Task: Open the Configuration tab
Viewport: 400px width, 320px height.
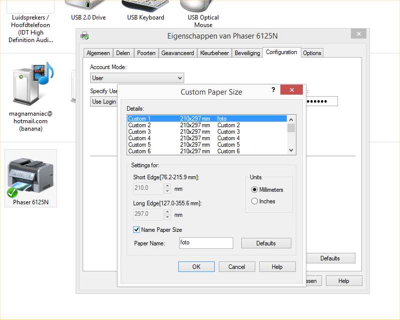Action: click(281, 52)
